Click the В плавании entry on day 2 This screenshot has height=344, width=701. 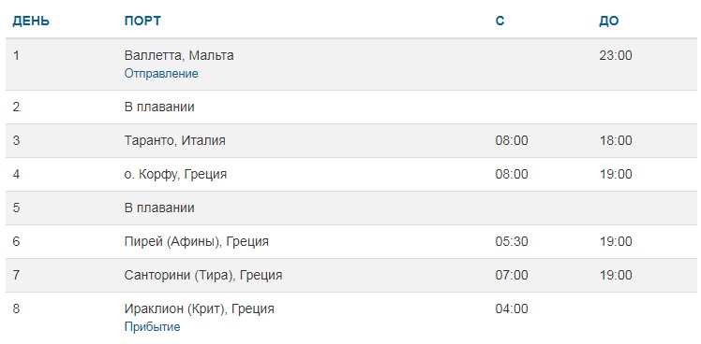coord(159,107)
